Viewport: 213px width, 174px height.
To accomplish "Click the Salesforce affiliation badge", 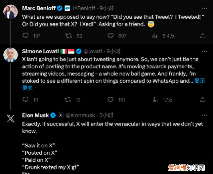I will coord(68,8).
